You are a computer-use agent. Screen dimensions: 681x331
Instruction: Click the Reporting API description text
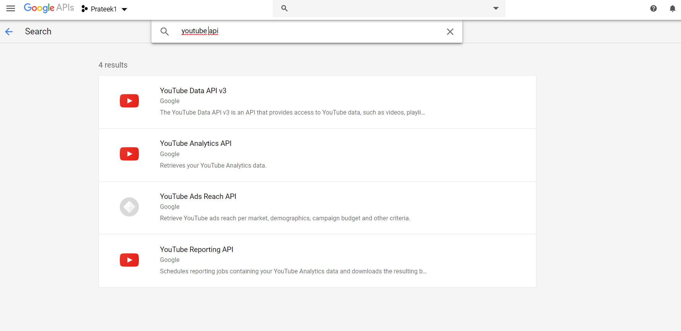[x=293, y=271]
